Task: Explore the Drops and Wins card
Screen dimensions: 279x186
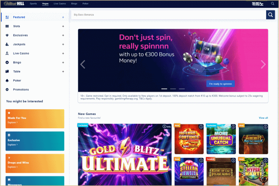Action: (35, 163)
